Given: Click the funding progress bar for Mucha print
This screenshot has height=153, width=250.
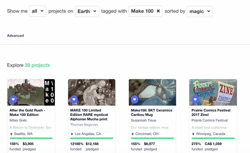Looking at the screenshot, I should pos(92,138).
